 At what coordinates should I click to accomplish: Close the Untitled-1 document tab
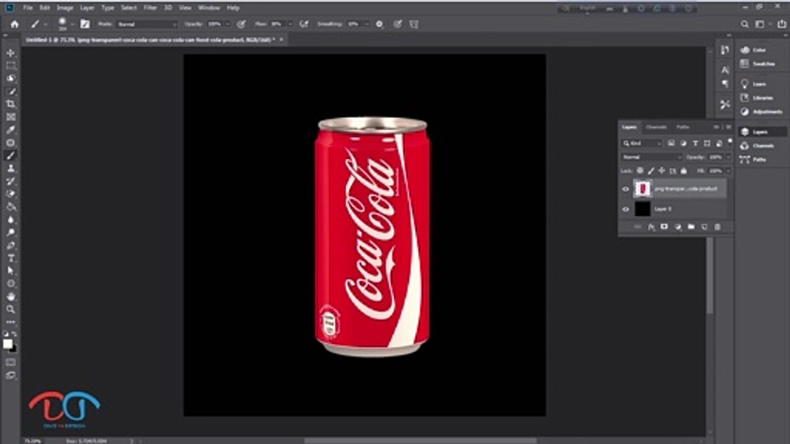(281, 39)
